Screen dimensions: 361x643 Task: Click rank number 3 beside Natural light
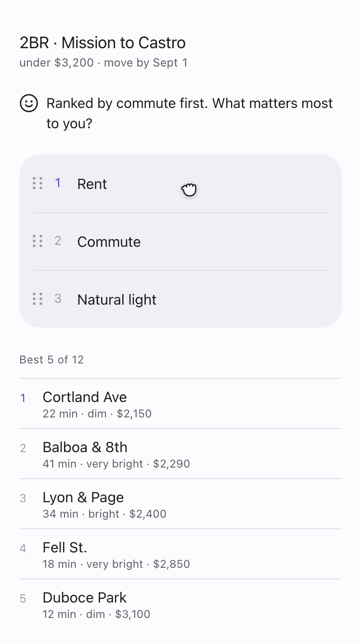click(58, 299)
